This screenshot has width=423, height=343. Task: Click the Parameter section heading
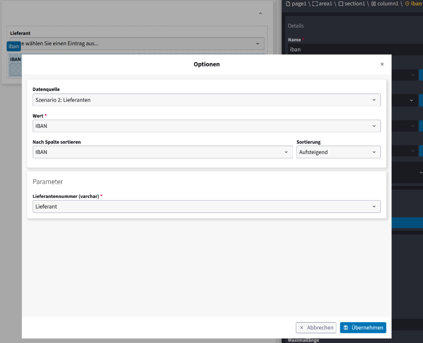pyautogui.click(x=48, y=181)
